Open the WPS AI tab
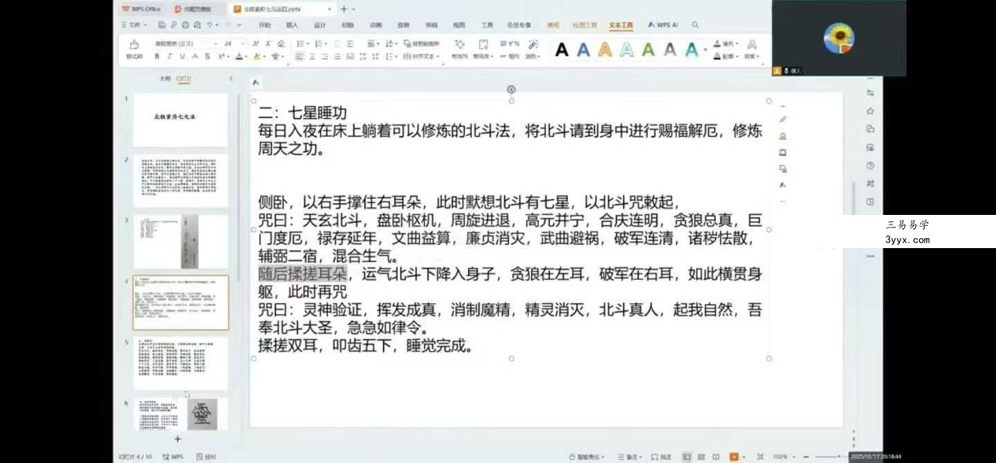This screenshot has width=996, height=463. click(x=663, y=25)
